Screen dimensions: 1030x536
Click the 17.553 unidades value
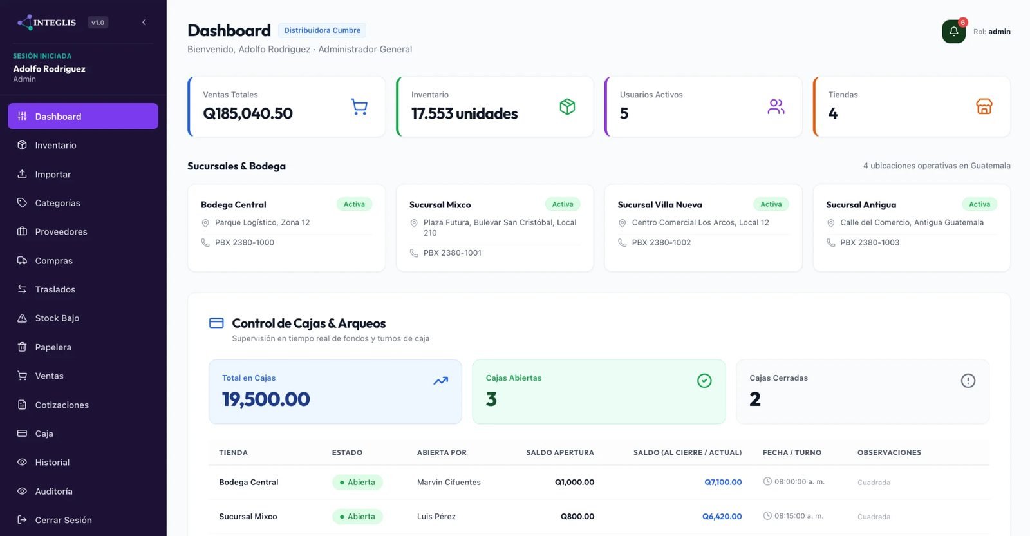point(464,113)
